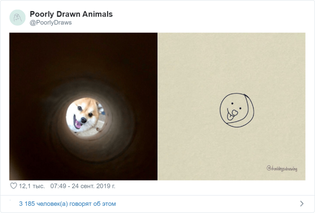Like the tweet with the heart icon
Viewport: 315px width, 213px height.
pyautogui.click(x=13, y=186)
